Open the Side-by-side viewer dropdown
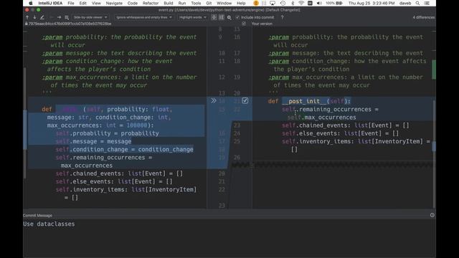 click(90, 17)
